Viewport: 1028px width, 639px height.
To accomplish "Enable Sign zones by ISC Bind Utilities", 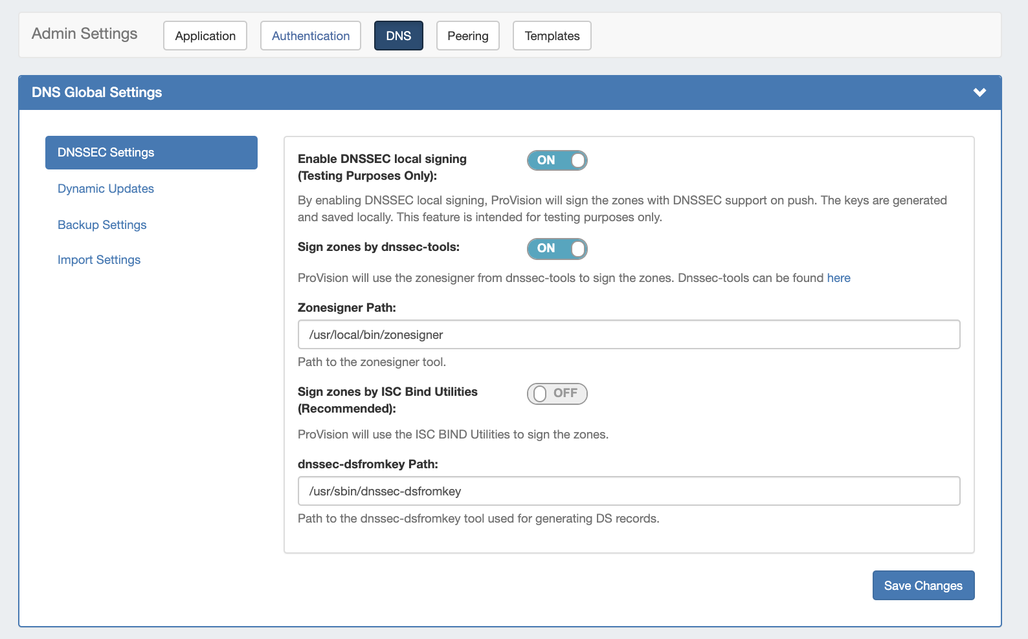I will pos(557,393).
